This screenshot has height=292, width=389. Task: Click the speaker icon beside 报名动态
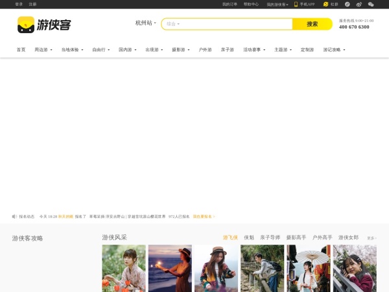(x=14, y=216)
